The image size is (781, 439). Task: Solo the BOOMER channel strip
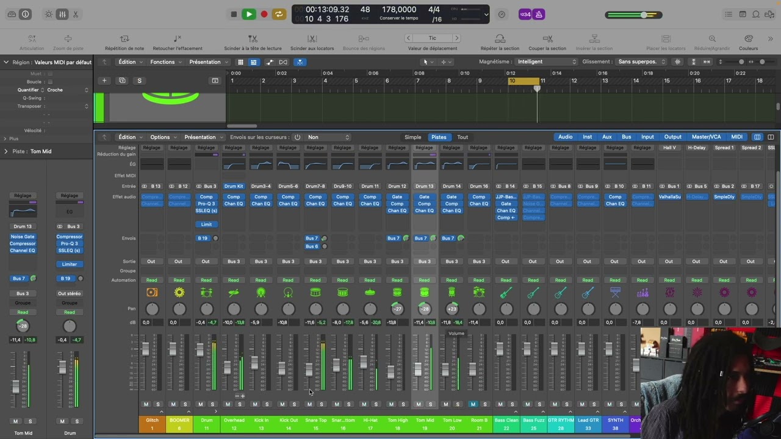185,404
